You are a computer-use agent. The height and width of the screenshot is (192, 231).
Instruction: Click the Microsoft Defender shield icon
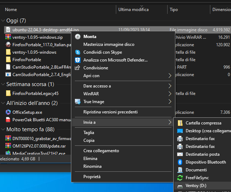pyautogui.click(x=78, y=60)
